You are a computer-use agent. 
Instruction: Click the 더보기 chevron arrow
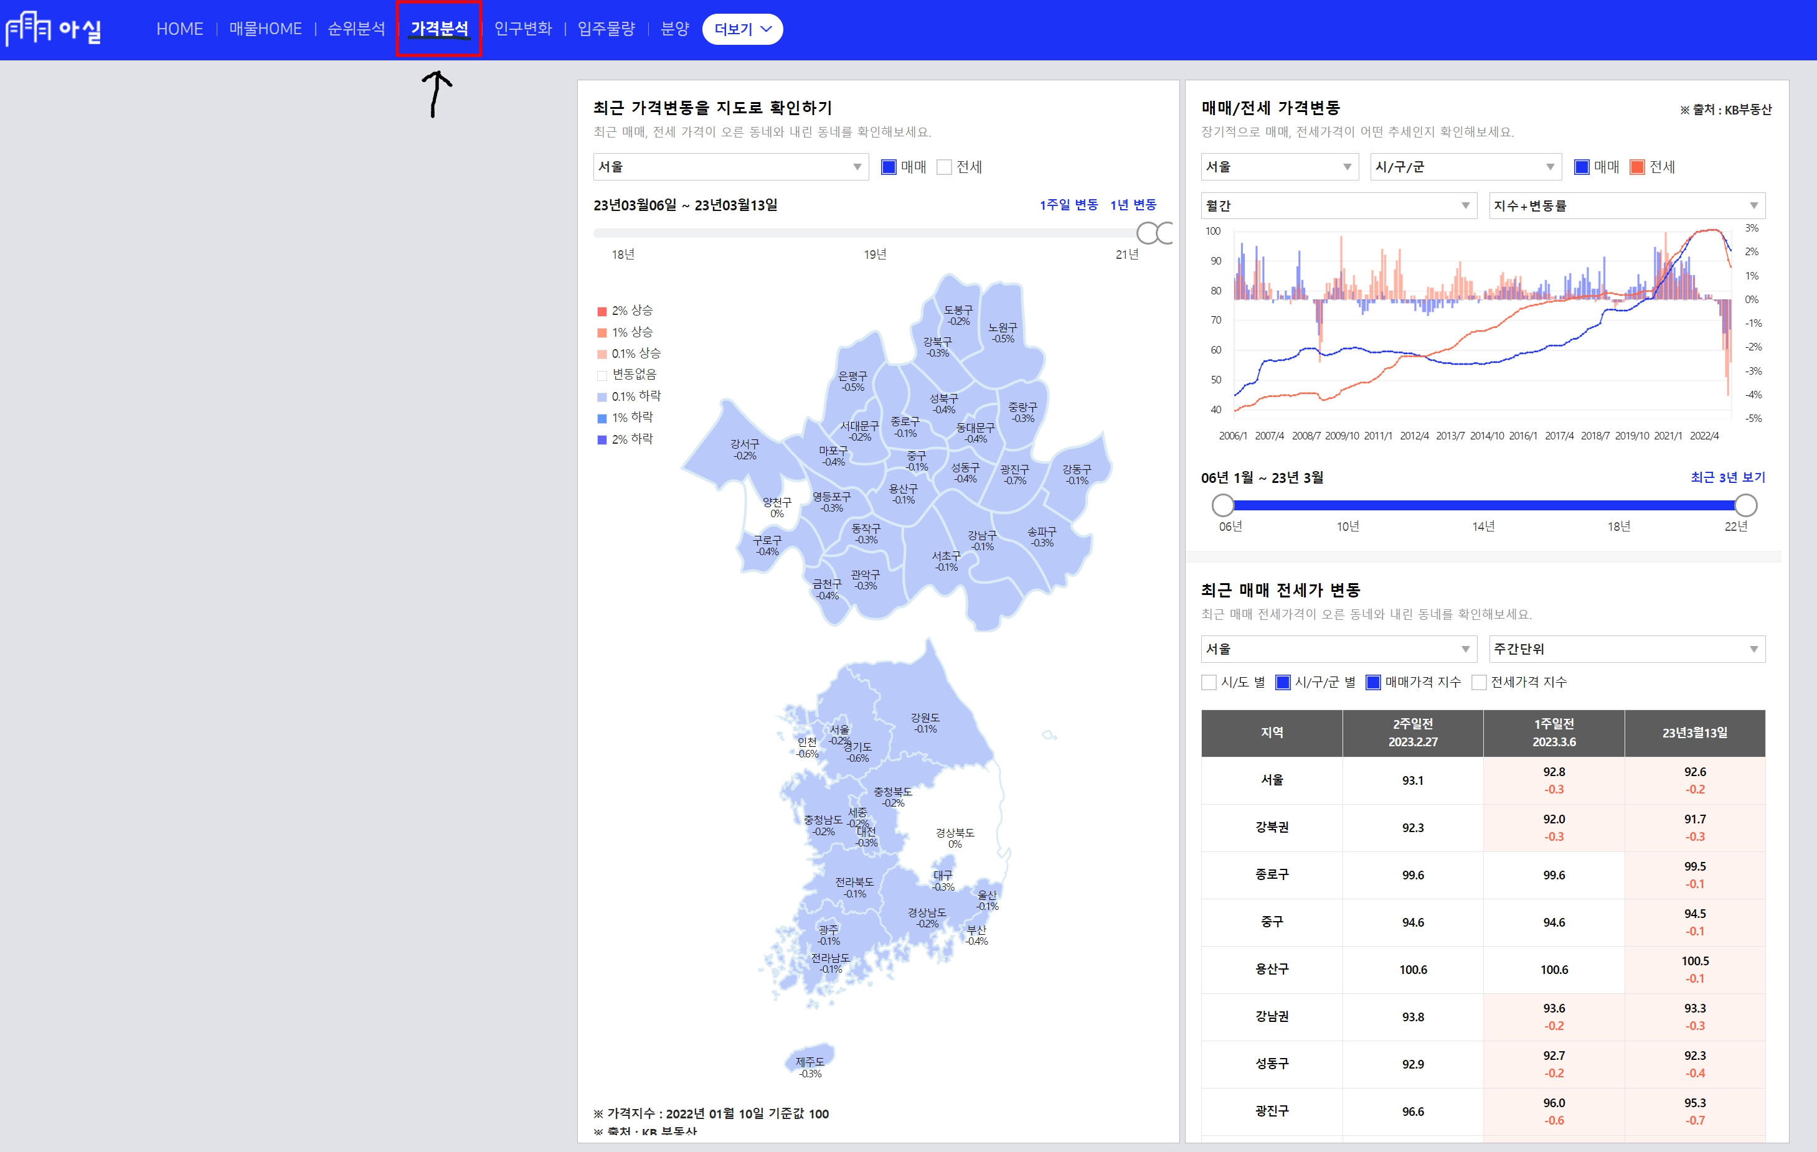coord(767,29)
